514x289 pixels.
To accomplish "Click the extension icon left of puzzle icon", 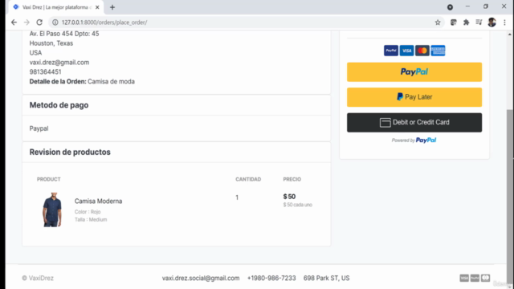I will (x=453, y=22).
